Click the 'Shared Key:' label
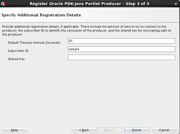 tap(17, 59)
